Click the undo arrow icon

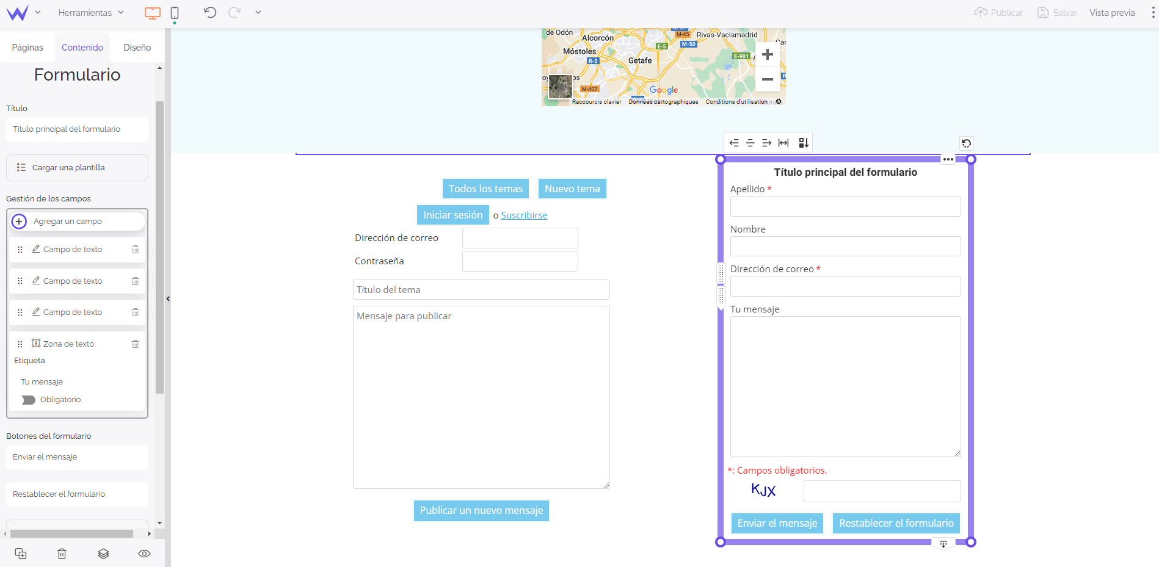(x=210, y=13)
